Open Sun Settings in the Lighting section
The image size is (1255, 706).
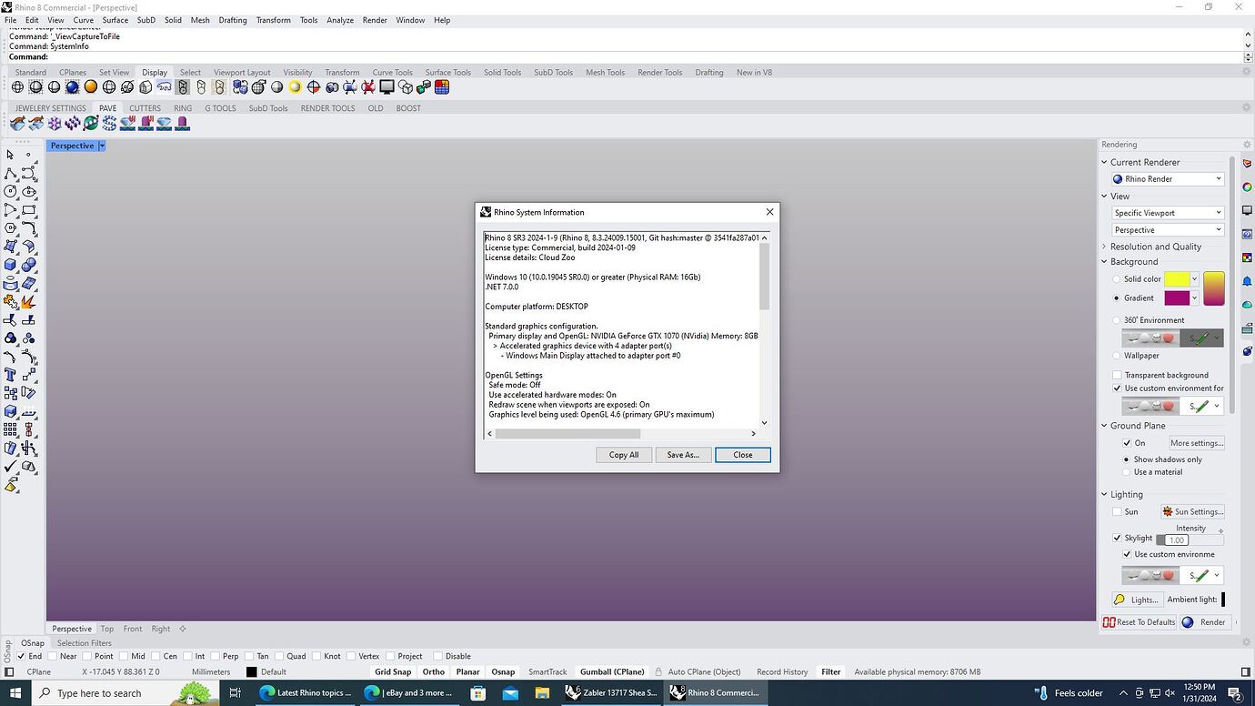pos(1192,510)
